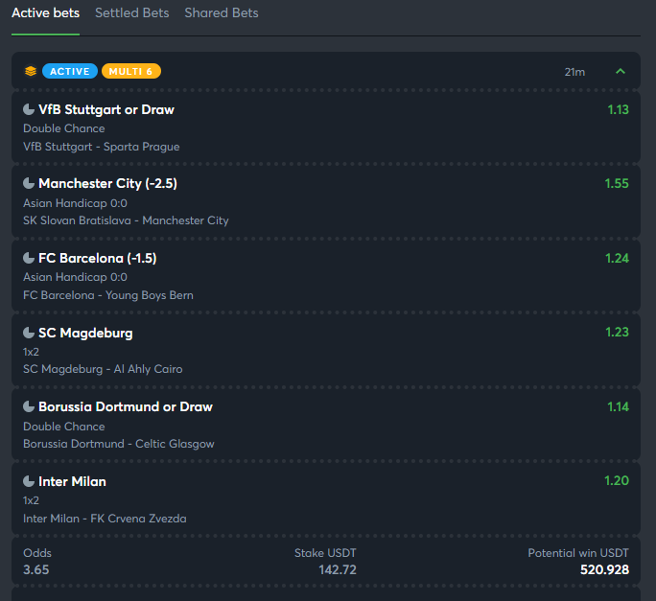Click the stacked multi-bet icon
Image resolution: width=656 pixels, height=601 pixels.
[31, 72]
